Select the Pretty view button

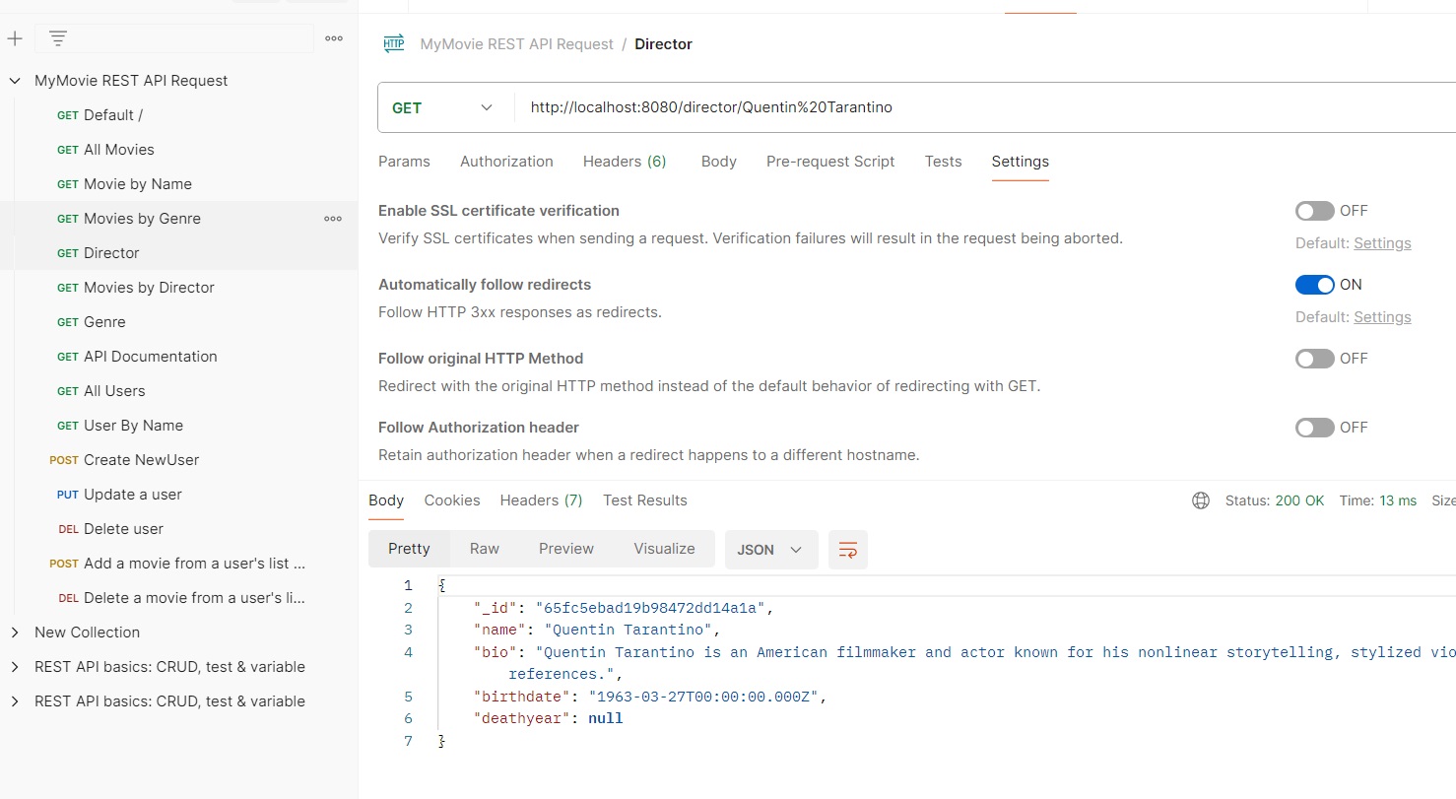click(x=409, y=549)
